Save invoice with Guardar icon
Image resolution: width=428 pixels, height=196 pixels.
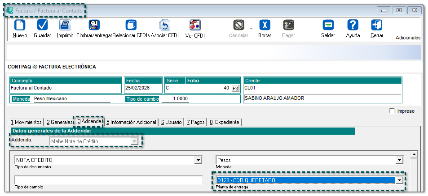tap(42, 25)
